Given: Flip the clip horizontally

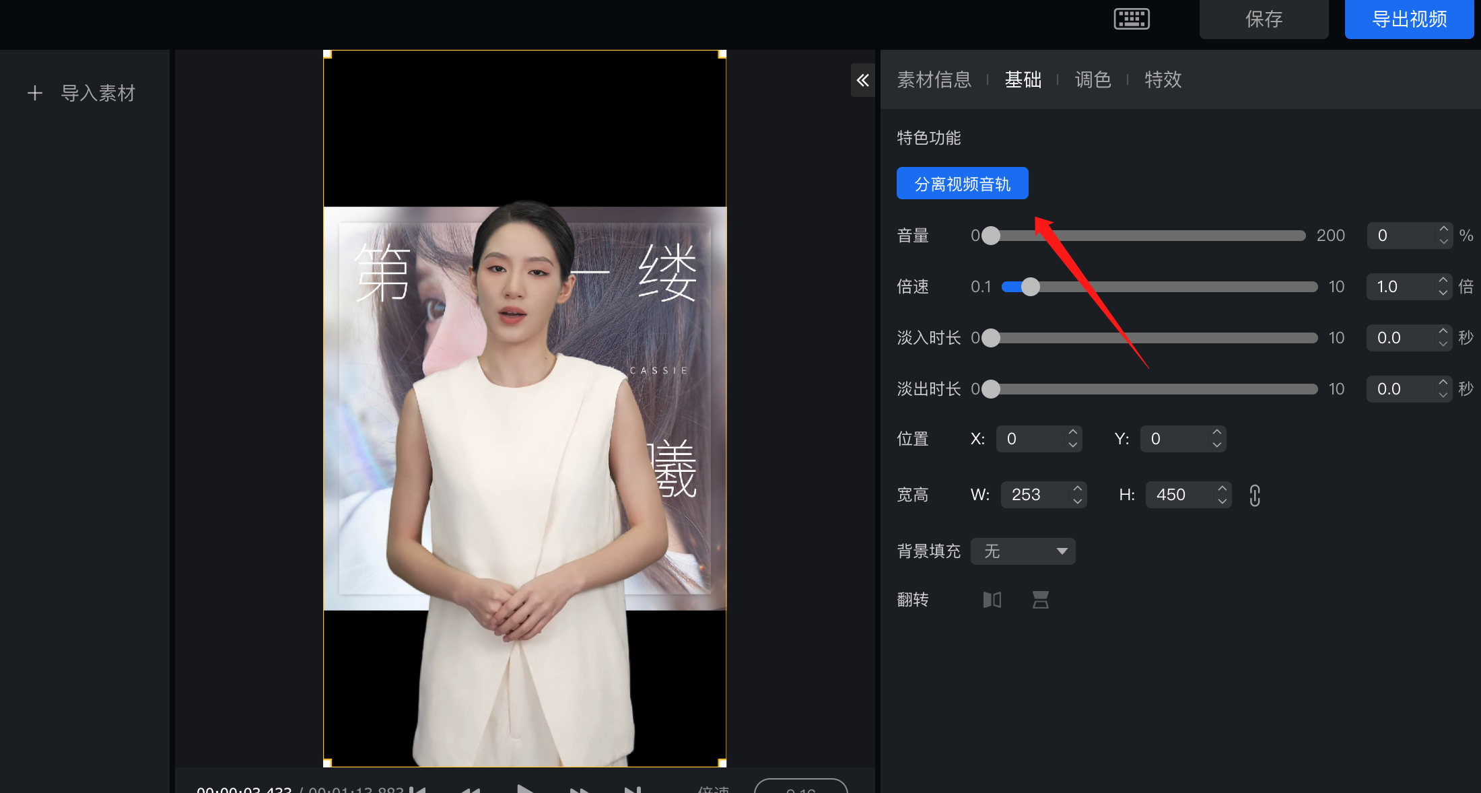Looking at the screenshot, I should [x=992, y=600].
